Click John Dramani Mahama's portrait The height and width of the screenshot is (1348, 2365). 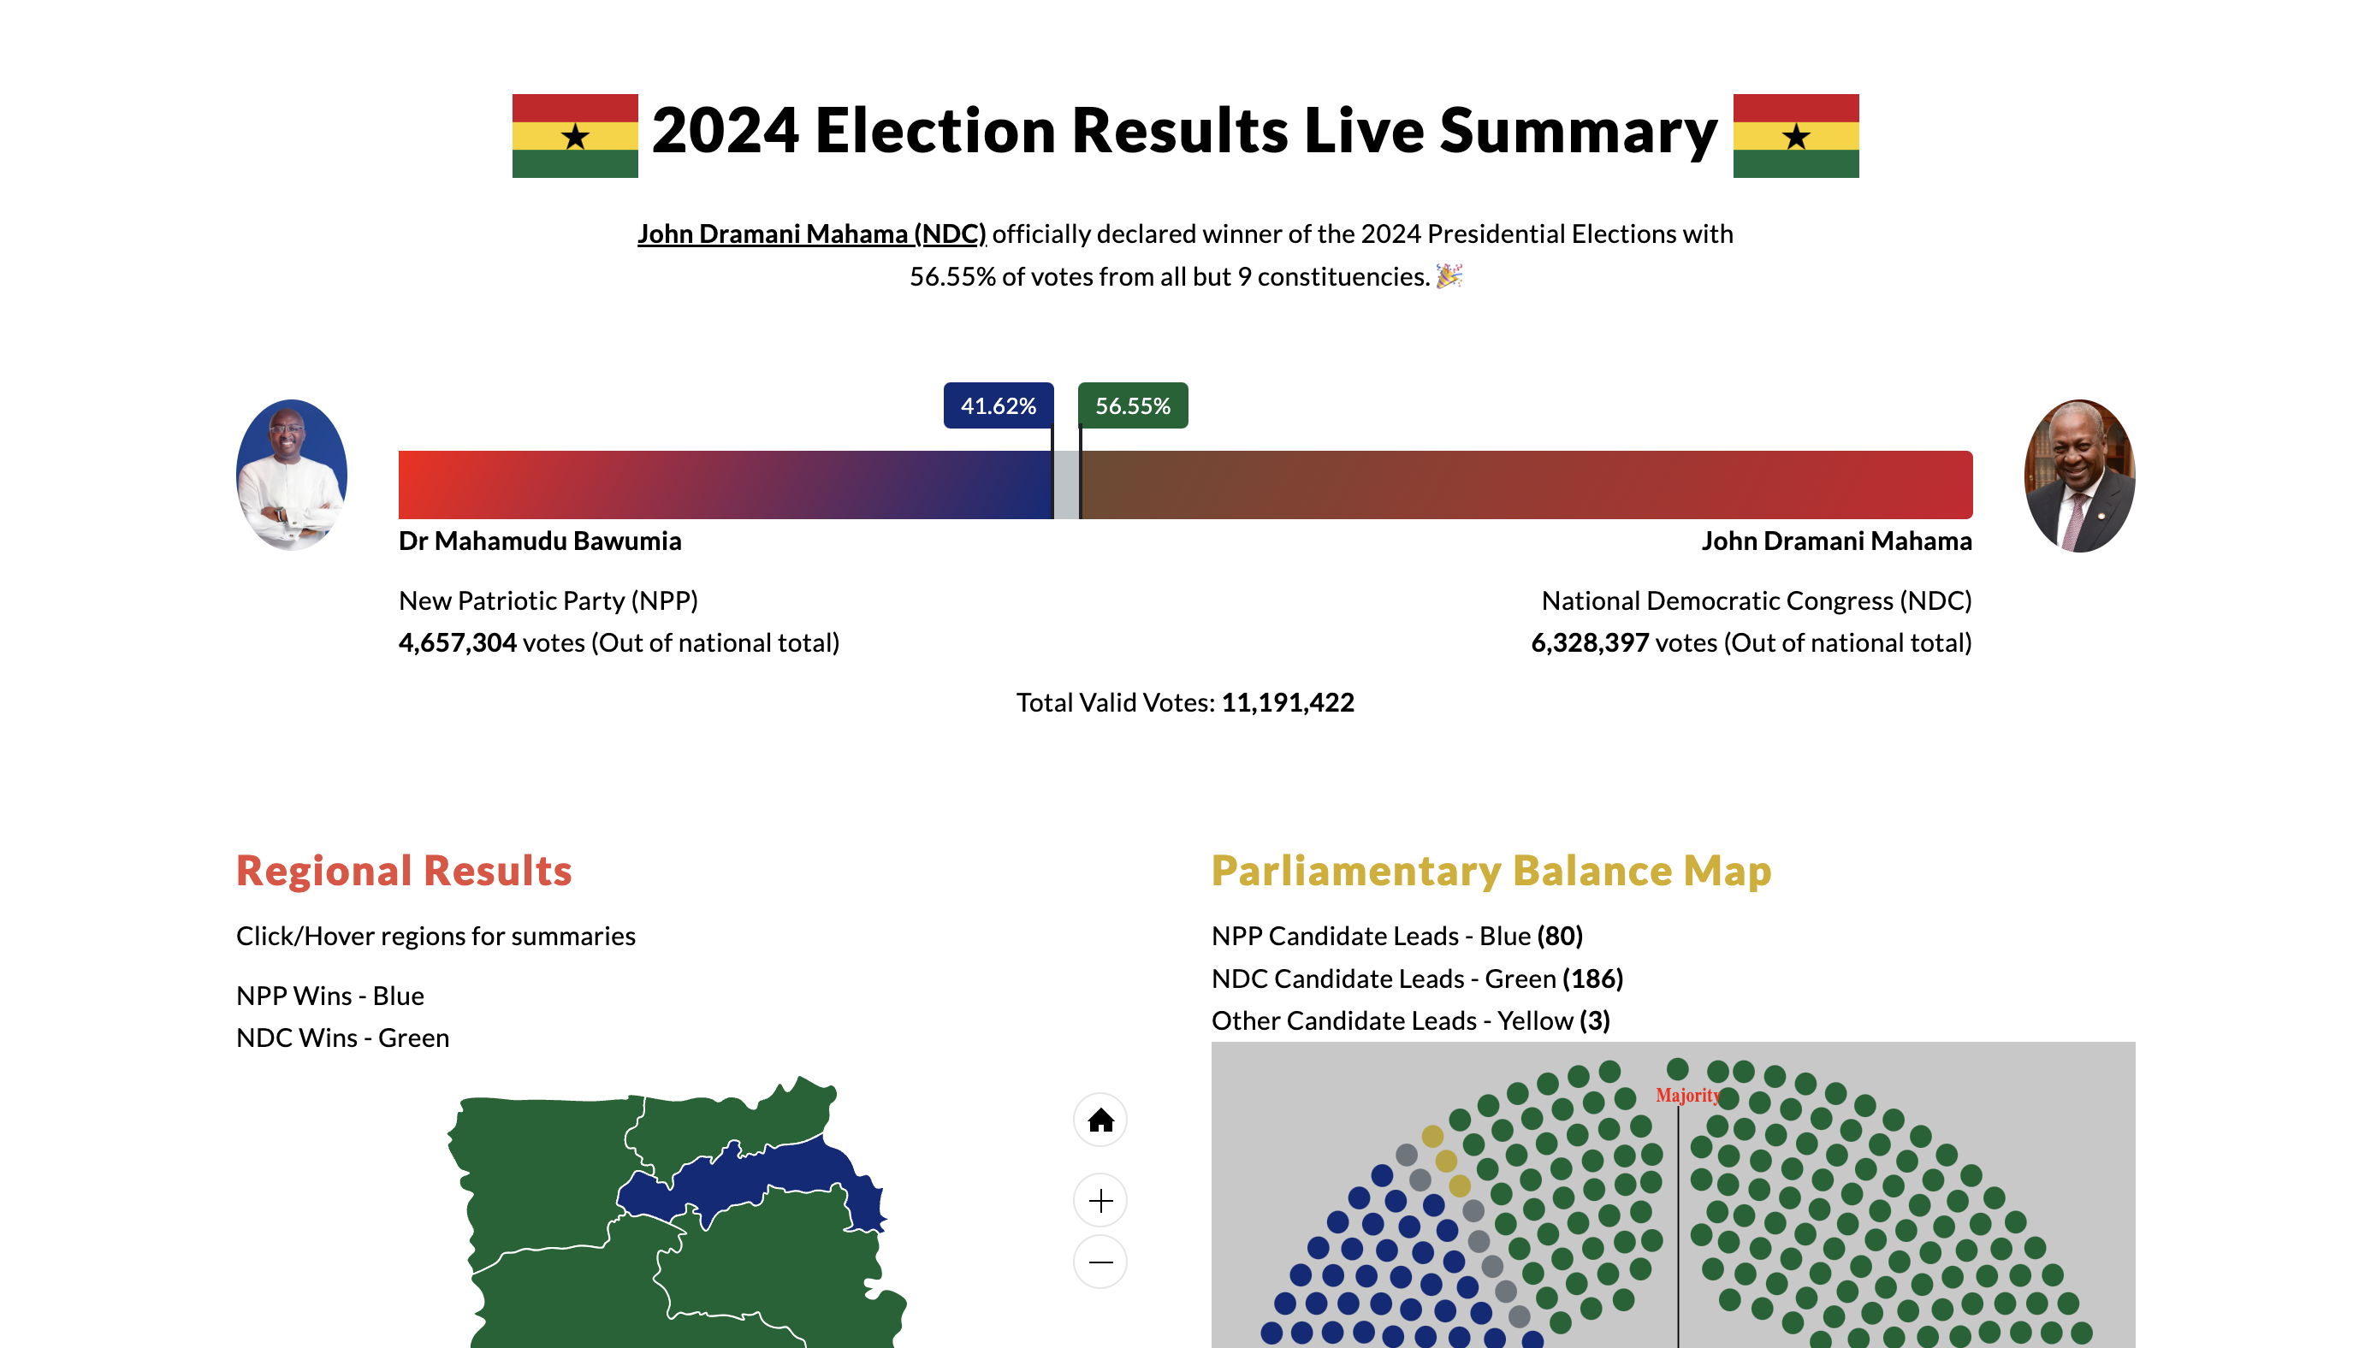(2079, 475)
